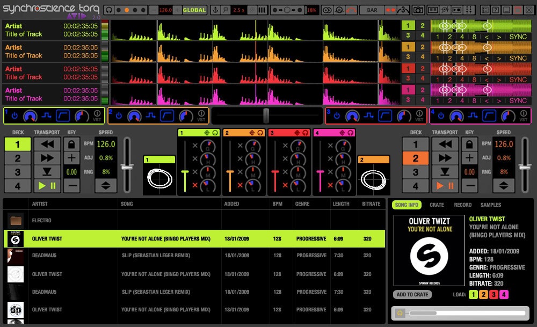The image size is (537, 327).
Task: Click the right deck play/pause button
Action: (445, 186)
